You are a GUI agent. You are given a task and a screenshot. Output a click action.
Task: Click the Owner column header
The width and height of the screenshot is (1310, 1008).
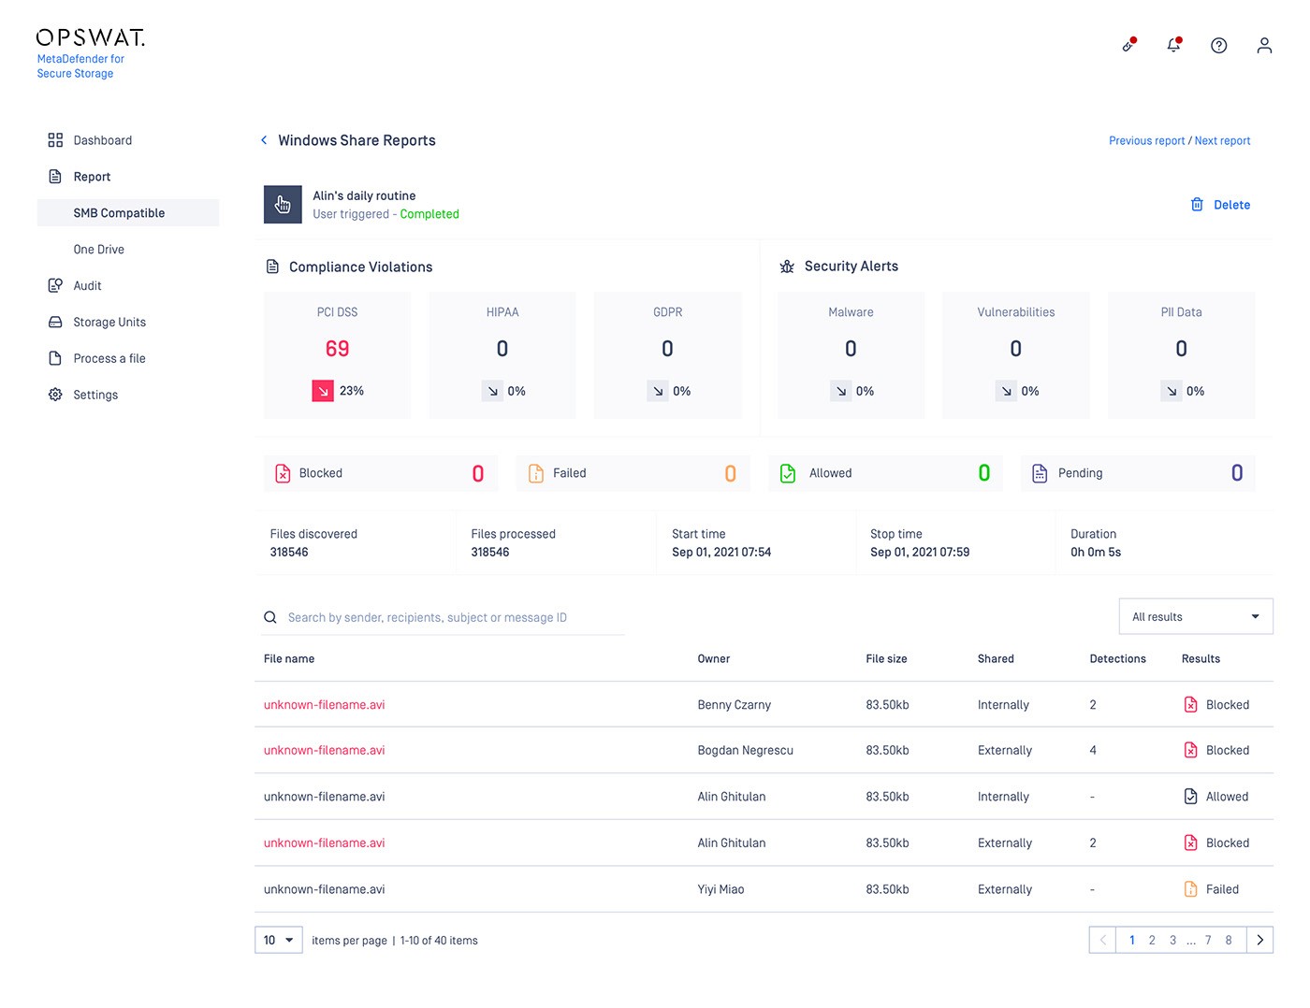click(713, 658)
